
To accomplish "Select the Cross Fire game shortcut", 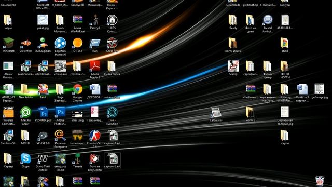I will click(x=112, y=43).
